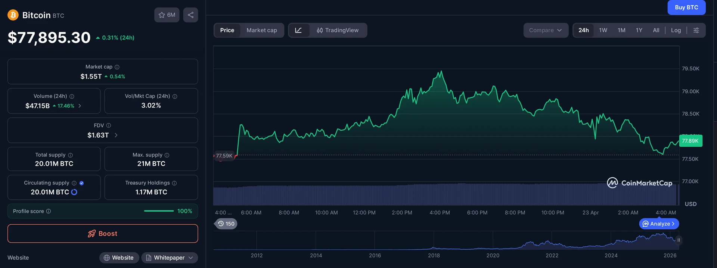Click the historical range navigator near 2018
The image size is (717, 268).
(x=434, y=241)
